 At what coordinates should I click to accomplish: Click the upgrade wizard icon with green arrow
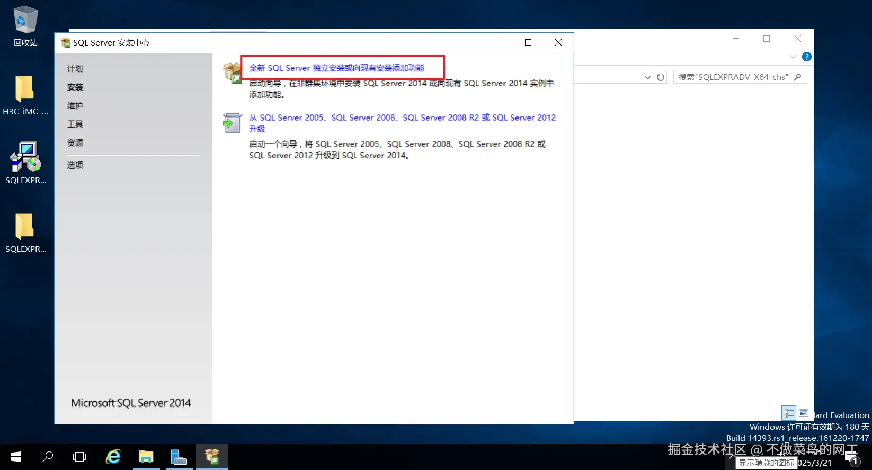(x=232, y=123)
